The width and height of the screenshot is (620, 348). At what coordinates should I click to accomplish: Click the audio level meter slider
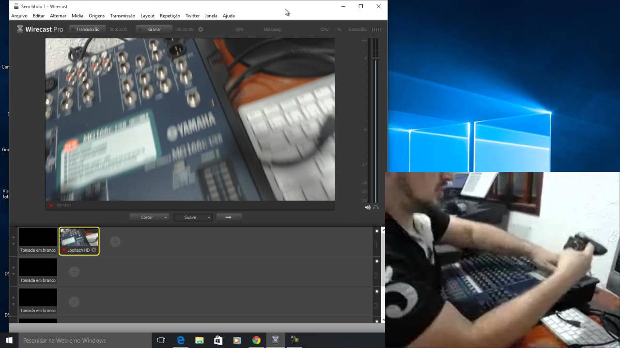point(375,58)
